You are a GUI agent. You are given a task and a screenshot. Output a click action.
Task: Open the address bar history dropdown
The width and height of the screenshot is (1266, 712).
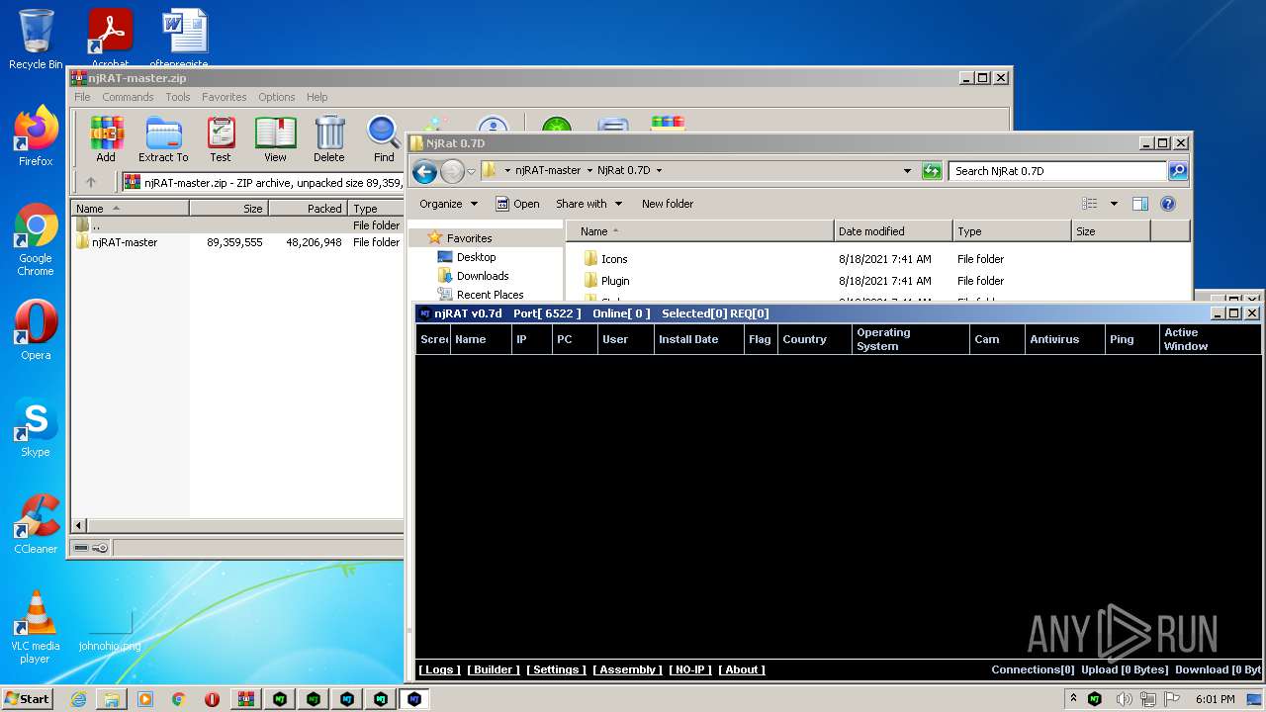tap(907, 171)
